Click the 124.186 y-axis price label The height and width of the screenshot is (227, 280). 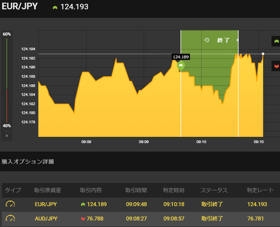(28, 86)
